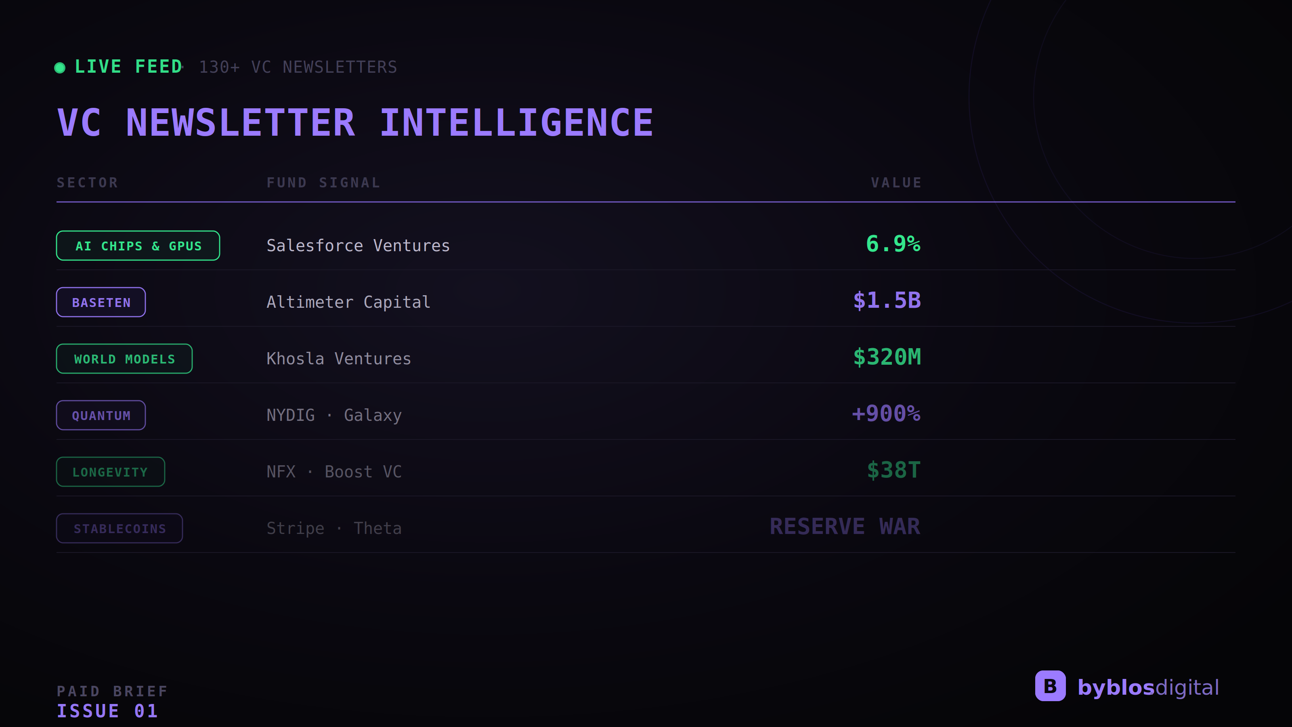This screenshot has height=727, width=1292.
Task: Sort by the FUND SIGNAL column header
Action: pos(323,183)
